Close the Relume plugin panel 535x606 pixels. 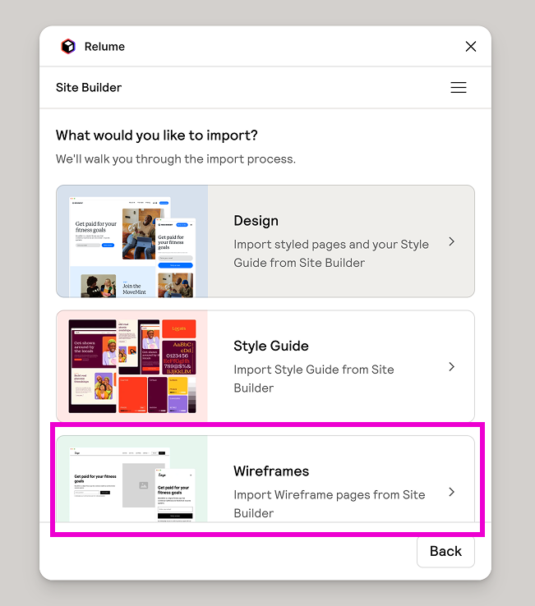pyautogui.click(x=471, y=47)
